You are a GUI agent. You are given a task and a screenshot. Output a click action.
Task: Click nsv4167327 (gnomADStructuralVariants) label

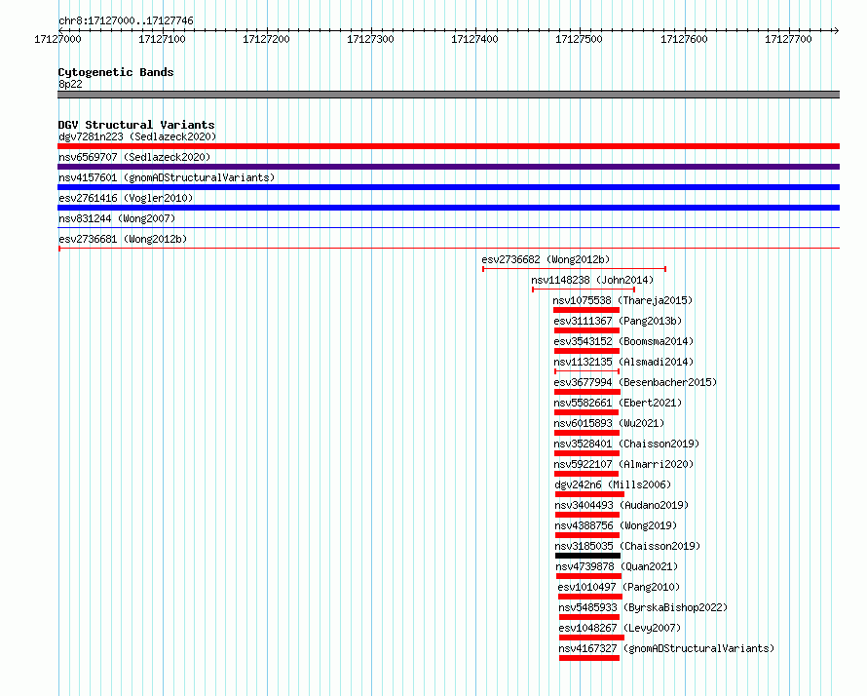[667, 648]
